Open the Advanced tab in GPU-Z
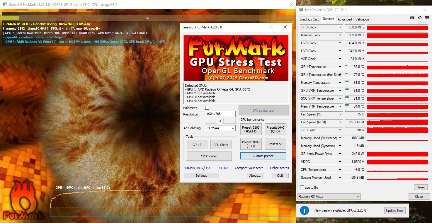 click(345, 19)
